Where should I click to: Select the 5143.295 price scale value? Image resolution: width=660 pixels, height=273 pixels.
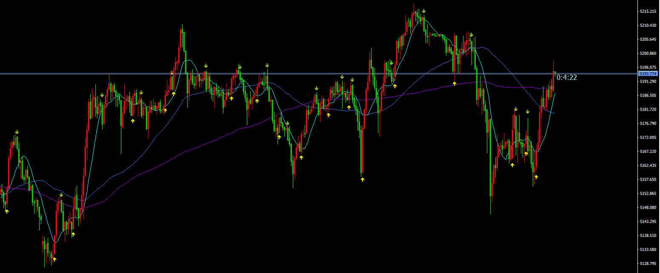pyautogui.click(x=648, y=222)
